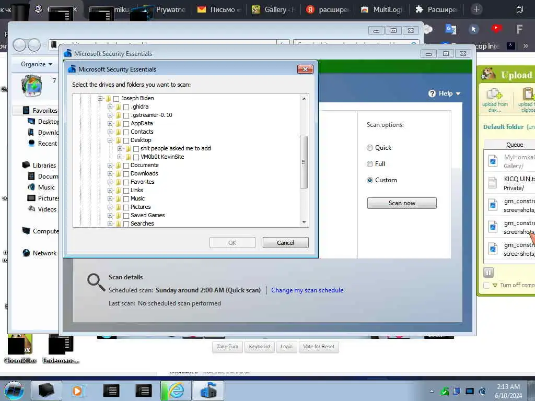Click the OK button in folder dialog
535x401 pixels.
tap(232, 243)
